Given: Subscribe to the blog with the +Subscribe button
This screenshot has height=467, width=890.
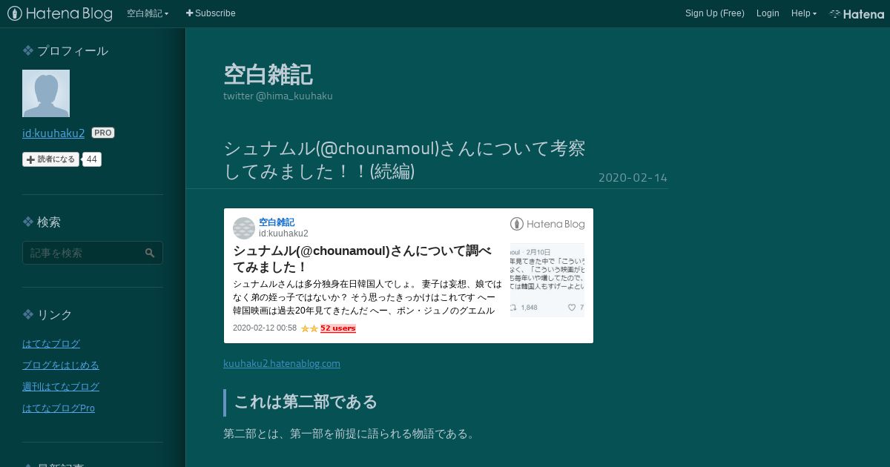Looking at the screenshot, I should pyautogui.click(x=211, y=13).
